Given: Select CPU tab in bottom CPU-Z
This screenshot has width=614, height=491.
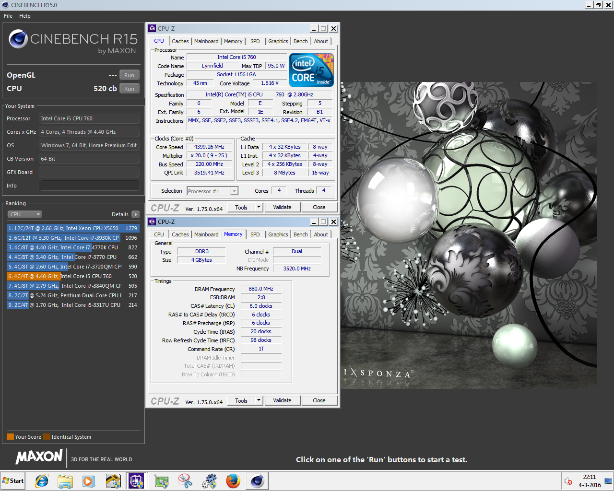Looking at the screenshot, I should click(159, 234).
